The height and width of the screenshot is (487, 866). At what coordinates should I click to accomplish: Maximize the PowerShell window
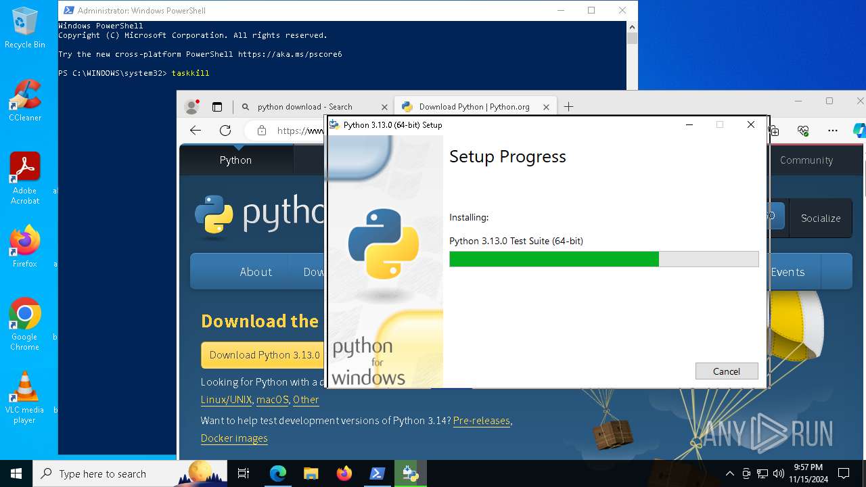[591, 10]
